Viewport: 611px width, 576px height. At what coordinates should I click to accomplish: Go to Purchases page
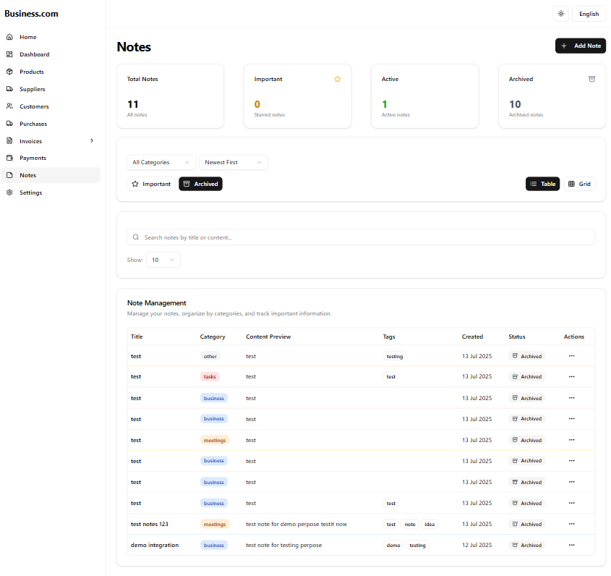(51, 124)
